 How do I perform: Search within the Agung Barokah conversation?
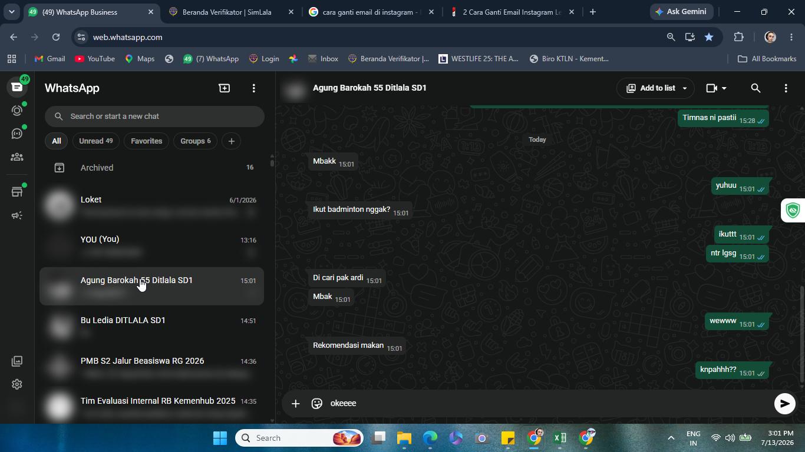click(755, 88)
